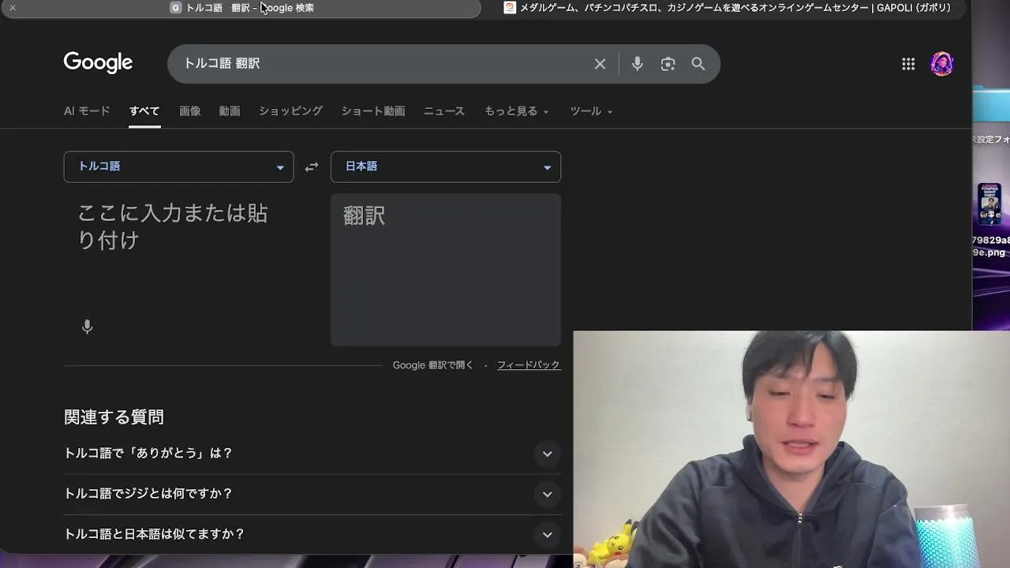This screenshot has width=1010, height=568.
Task: Expand chevron for「ありがとう」question
Action: point(547,454)
